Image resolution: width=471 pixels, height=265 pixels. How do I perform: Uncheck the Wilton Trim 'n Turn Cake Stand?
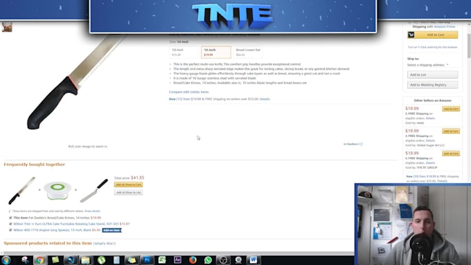[x=10, y=224]
